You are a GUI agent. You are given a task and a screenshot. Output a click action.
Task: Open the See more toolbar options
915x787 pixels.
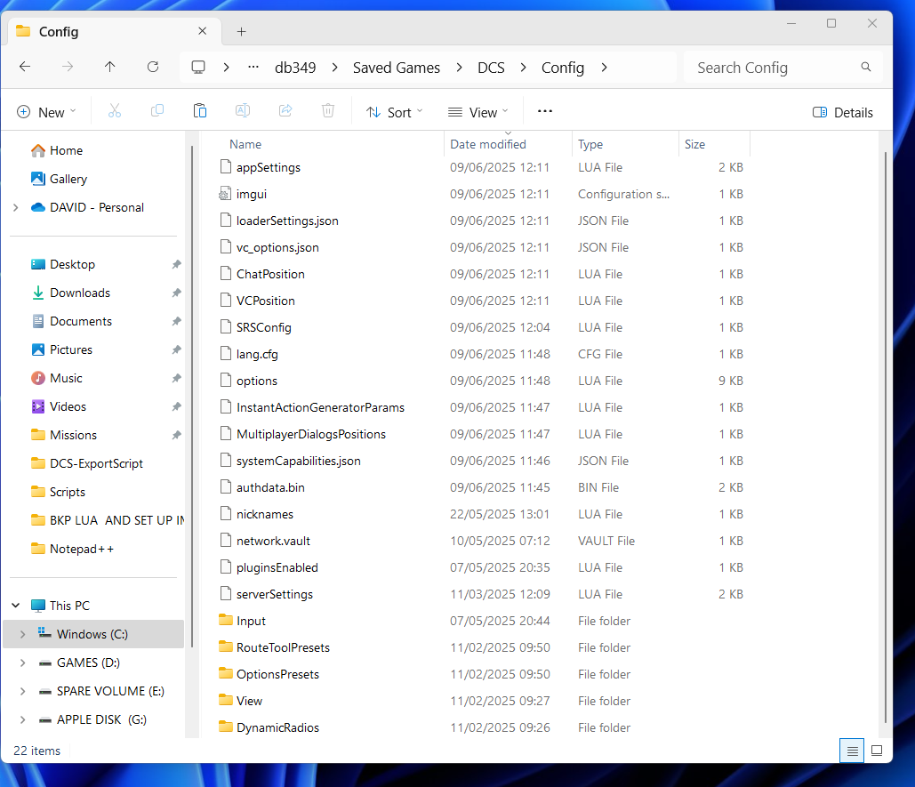pos(544,111)
